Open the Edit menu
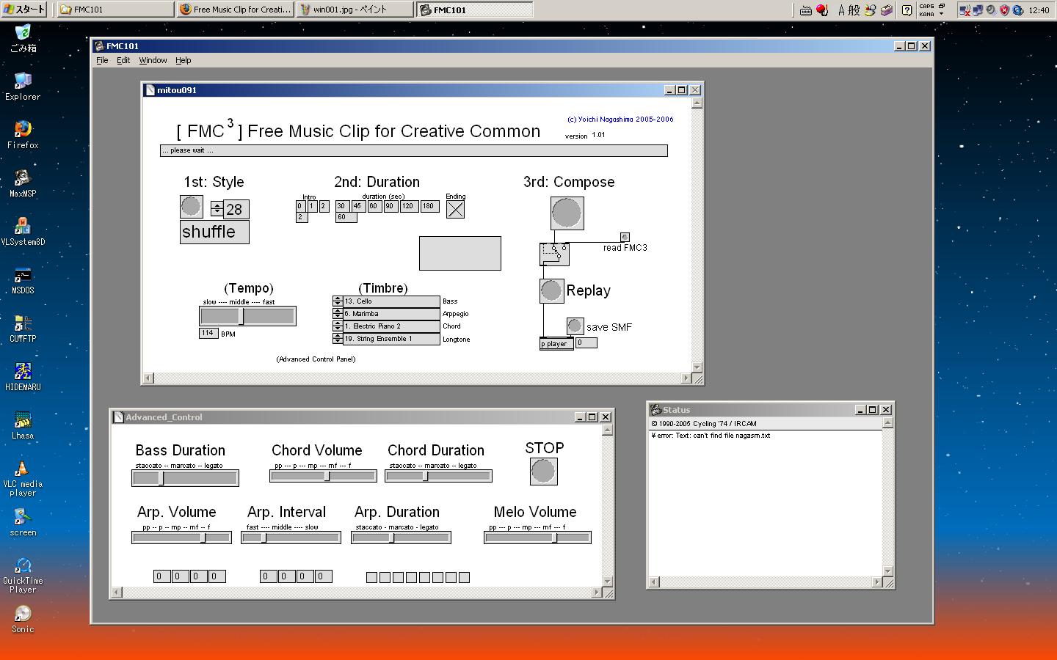 (x=123, y=60)
